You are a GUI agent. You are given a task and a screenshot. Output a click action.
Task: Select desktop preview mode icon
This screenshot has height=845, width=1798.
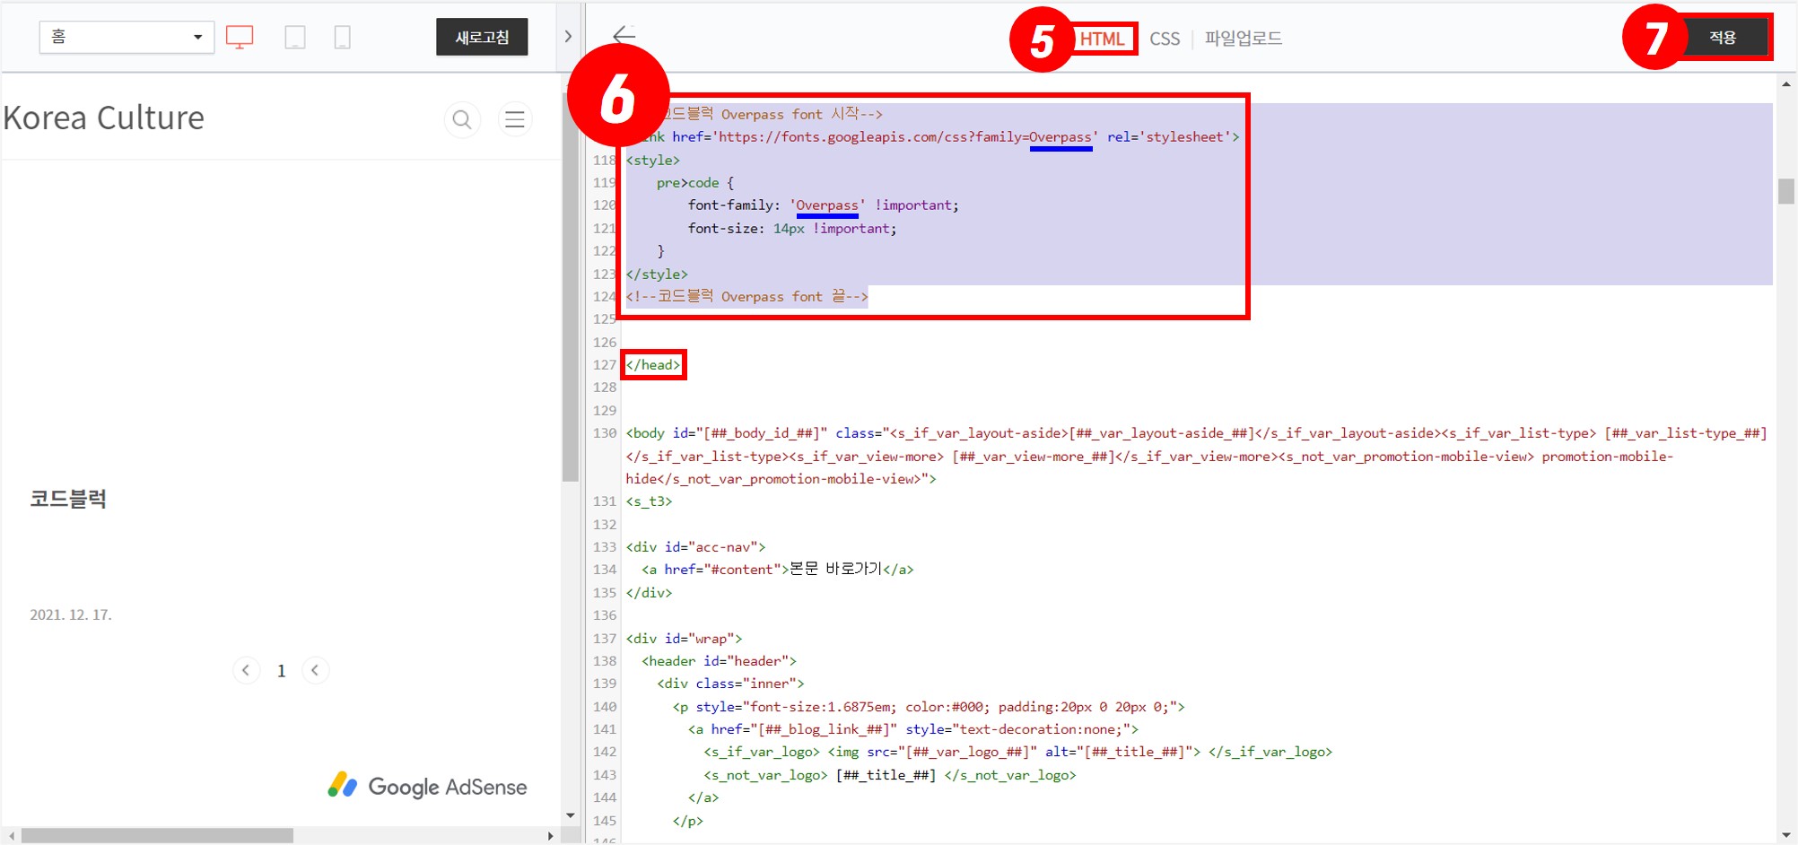(240, 37)
